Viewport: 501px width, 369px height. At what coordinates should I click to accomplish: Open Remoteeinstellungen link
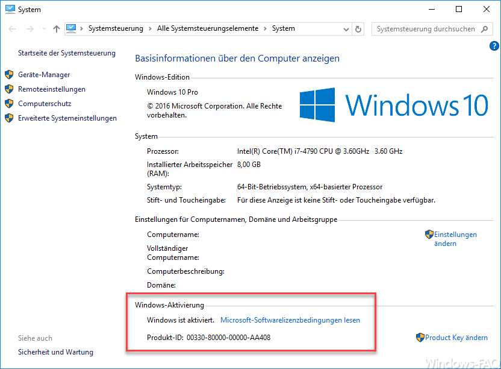tap(52, 89)
